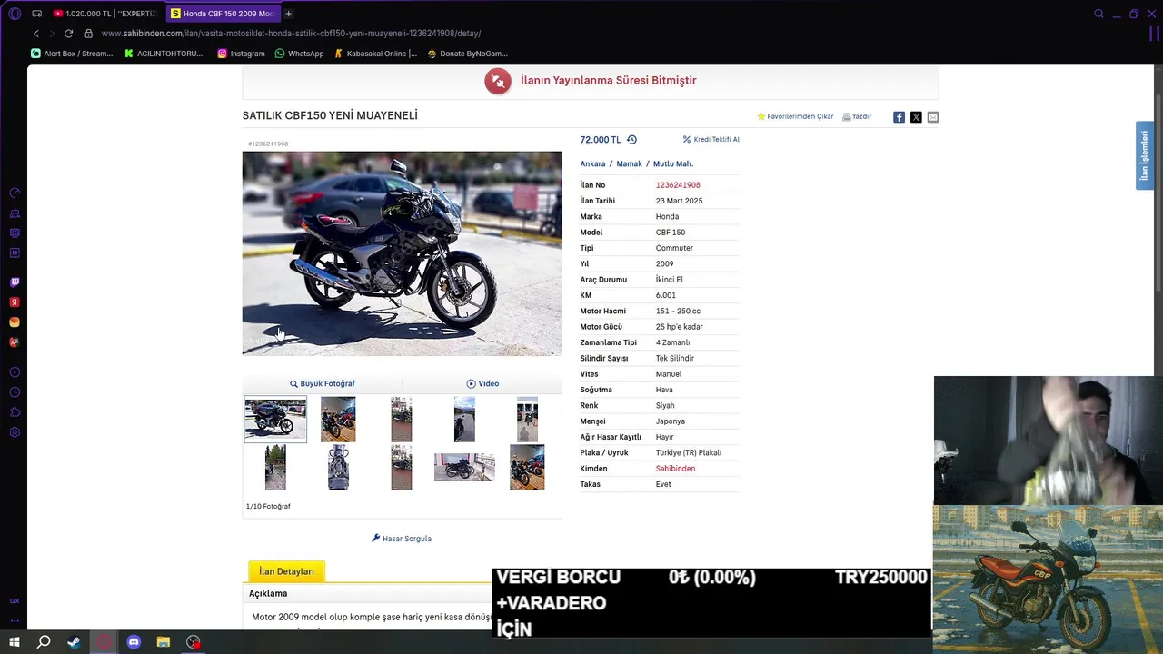Image resolution: width=1163 pixels, height=654 pixels.
Task: Focus the sahibinden.com address bar
Action: click(x=291, y=34)
